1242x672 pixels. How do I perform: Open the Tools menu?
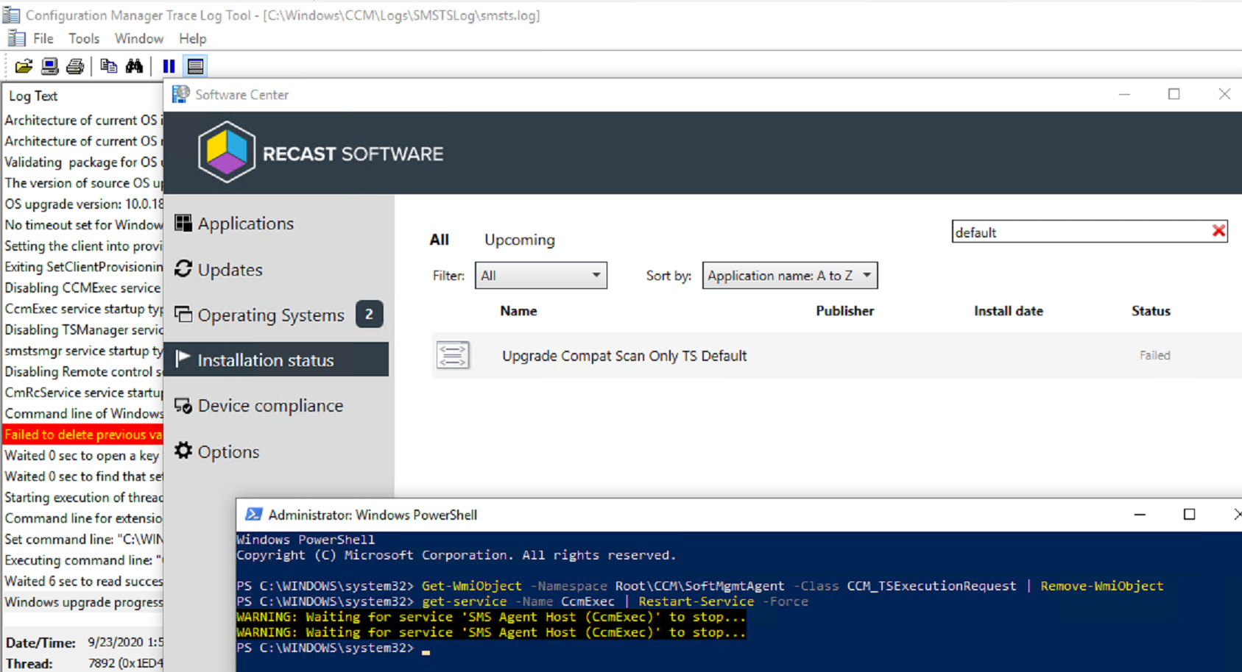click(84, 38)
